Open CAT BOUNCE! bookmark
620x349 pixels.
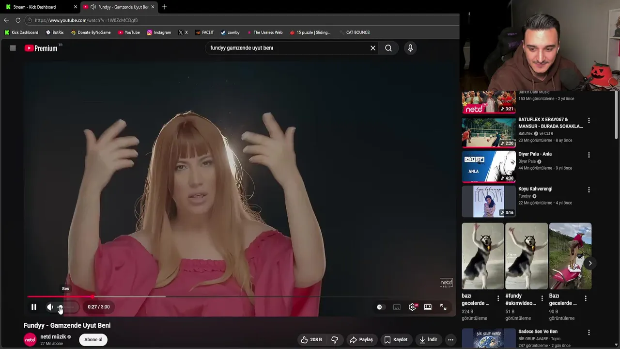coord(355,32)
